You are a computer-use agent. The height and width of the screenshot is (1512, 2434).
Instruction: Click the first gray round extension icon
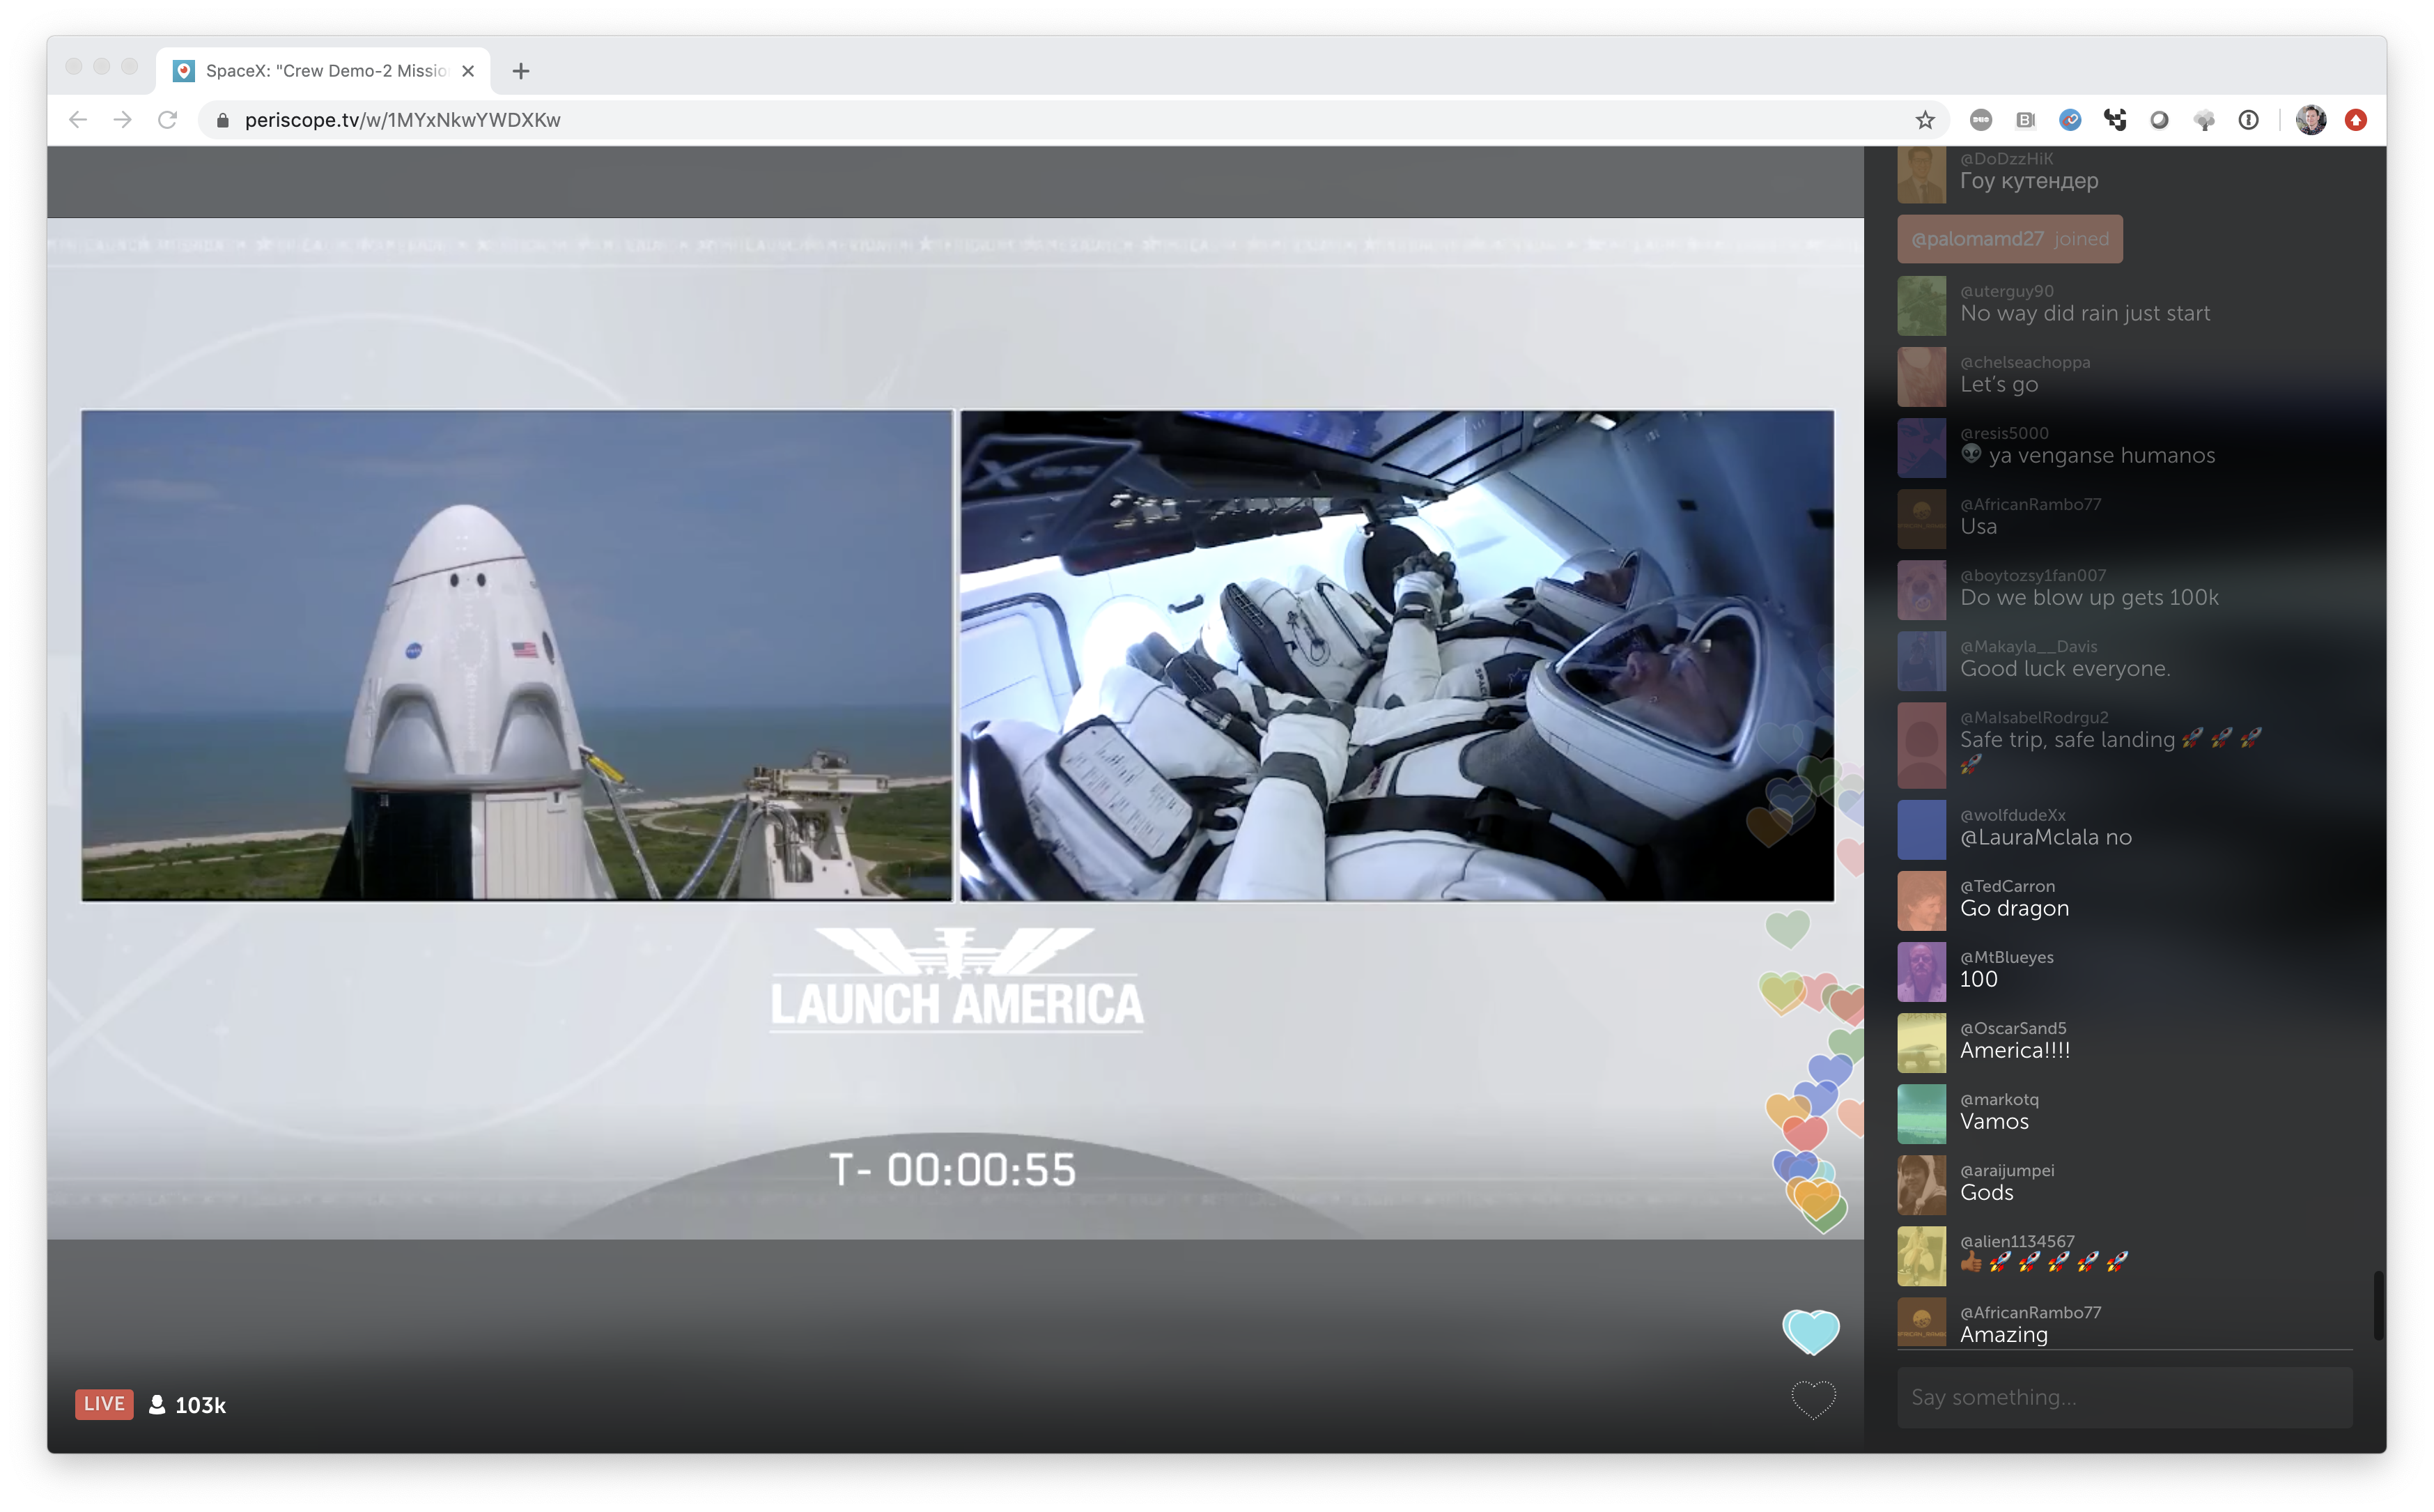pyautogui.click(x=1980, y=120)
